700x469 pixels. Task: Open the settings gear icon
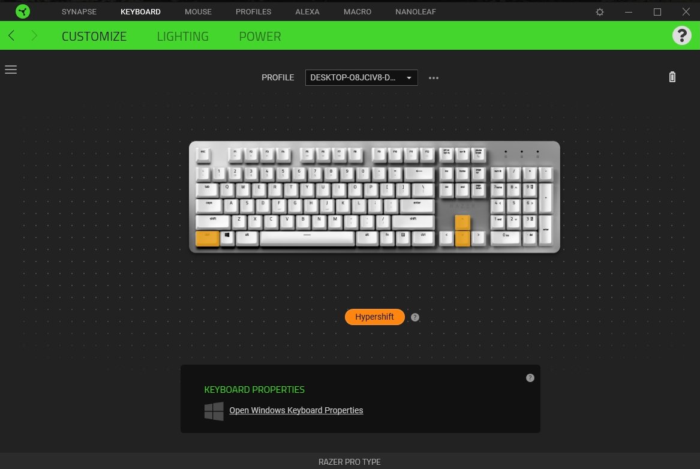pyautogui.click(x=600, y=12)
